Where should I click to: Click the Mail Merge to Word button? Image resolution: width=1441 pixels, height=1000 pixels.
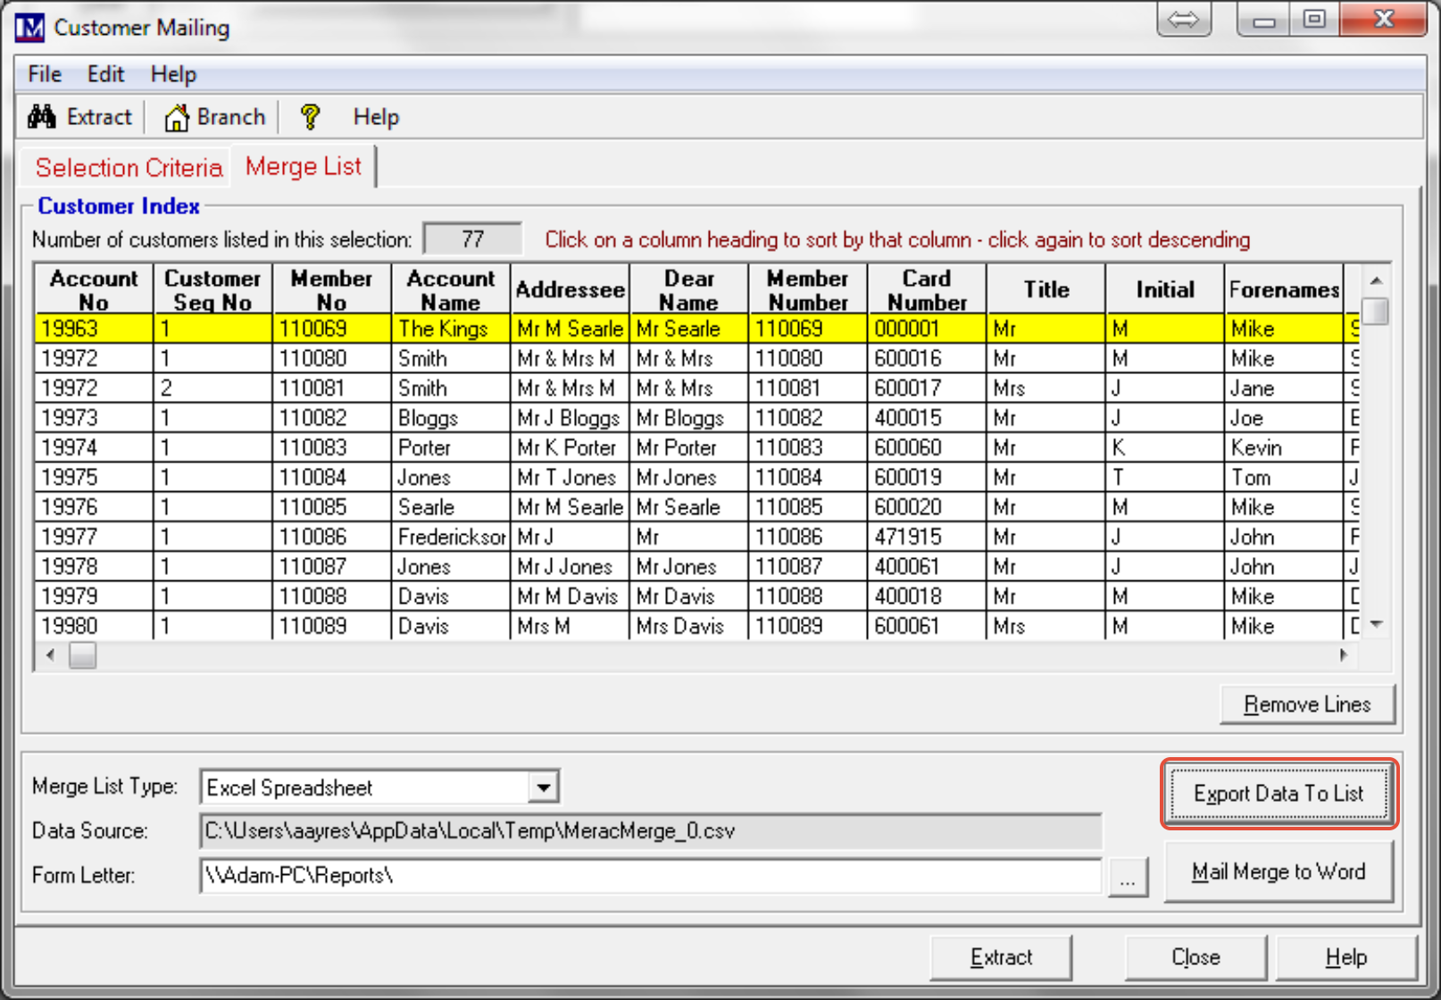[x=1278, y=871]
